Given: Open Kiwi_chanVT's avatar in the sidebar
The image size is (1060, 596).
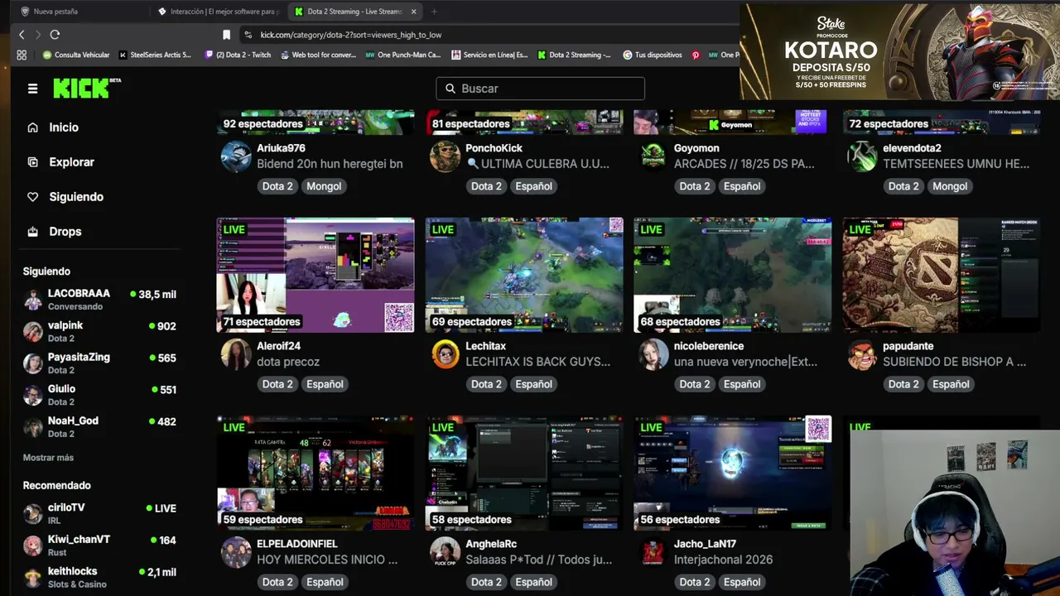Looking at the screenshot, I should 33,546.
